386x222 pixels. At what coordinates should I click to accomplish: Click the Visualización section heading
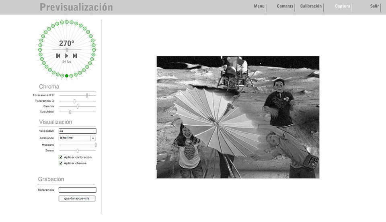click(55, 122)
